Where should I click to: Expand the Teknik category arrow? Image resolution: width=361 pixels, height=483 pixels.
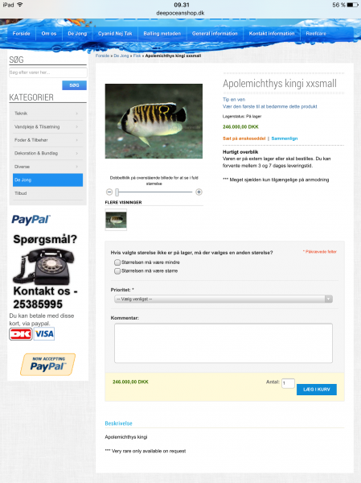coord(77,114)
